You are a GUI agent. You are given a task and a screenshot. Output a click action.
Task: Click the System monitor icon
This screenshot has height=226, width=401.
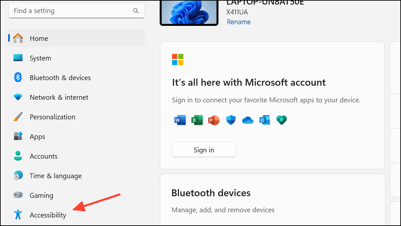click(18, 58)
